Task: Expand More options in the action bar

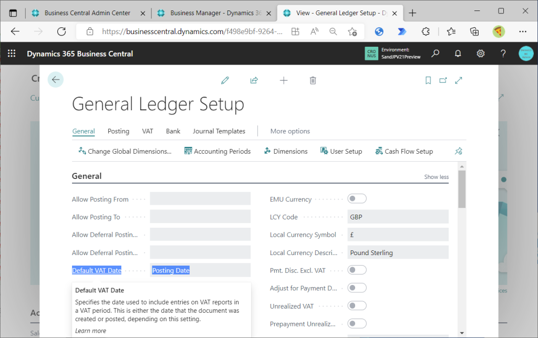Action: tap(290, 131)
